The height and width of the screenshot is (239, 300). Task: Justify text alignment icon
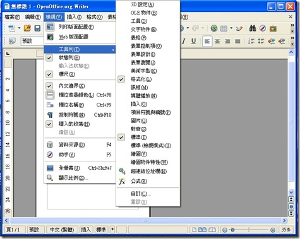(x=237, y=41)
